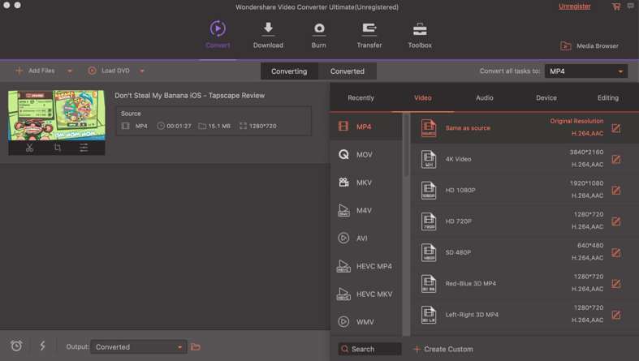Image resolution: width=639 pixels, height=361 pixels.
Task: Select HEVC MP4 format
Action: tap(366, 266)
